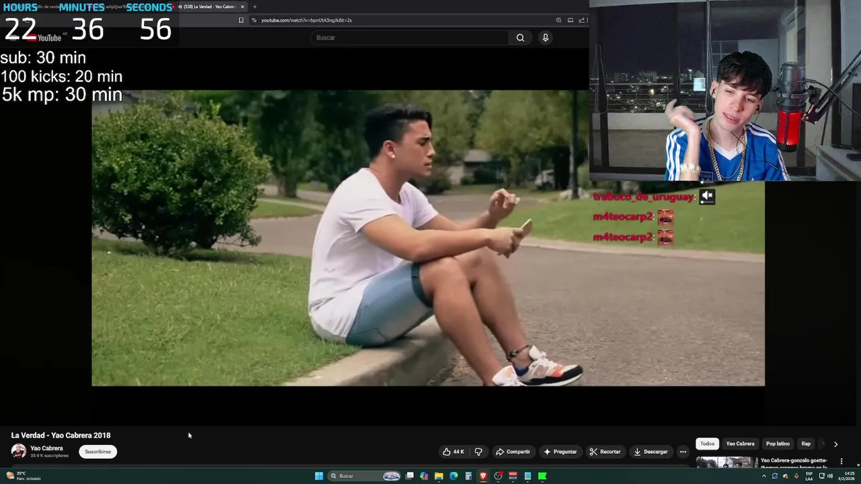The height and width of the screenshot is (484, 861).
Task: Open the recommended video thumbnail
Action: 726,462
